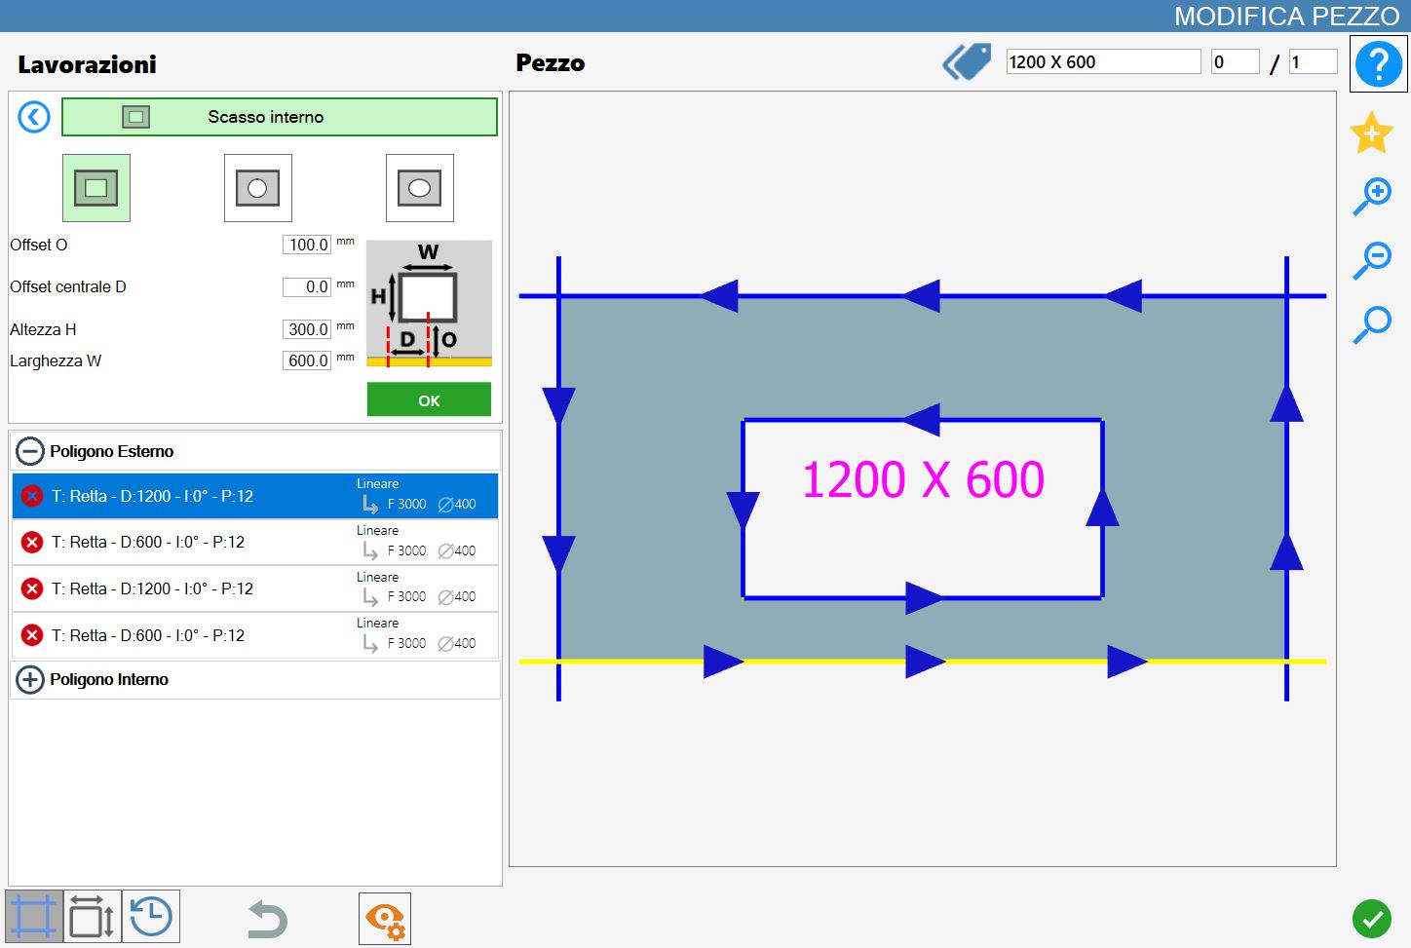Image resolution: width=1411 pixels, height=948 pixels.
Task: Go back with the blue circular arrow
Action: 34,118
